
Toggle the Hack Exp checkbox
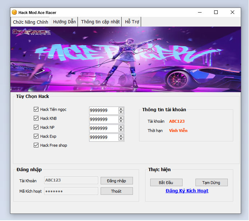click(x=36, y=136)
